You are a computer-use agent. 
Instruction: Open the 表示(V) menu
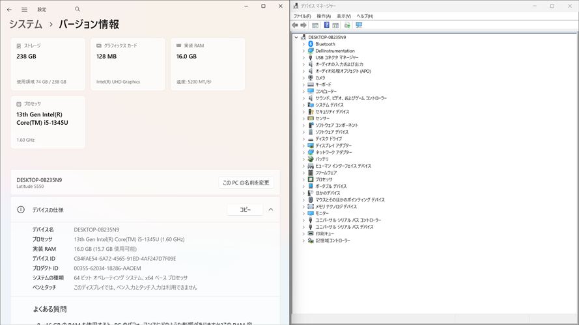click(344, 16)
